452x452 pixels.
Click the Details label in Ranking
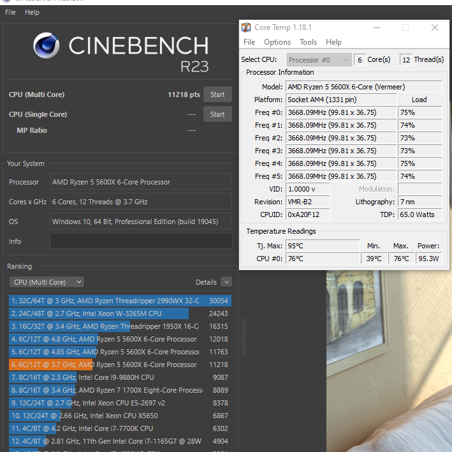[x=206, y=282]
